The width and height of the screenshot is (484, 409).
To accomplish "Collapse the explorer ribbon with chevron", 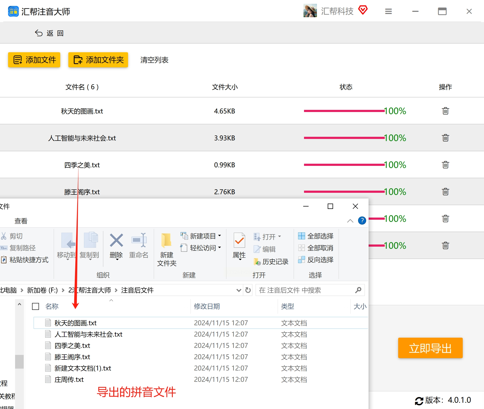I will click(350, 221).
